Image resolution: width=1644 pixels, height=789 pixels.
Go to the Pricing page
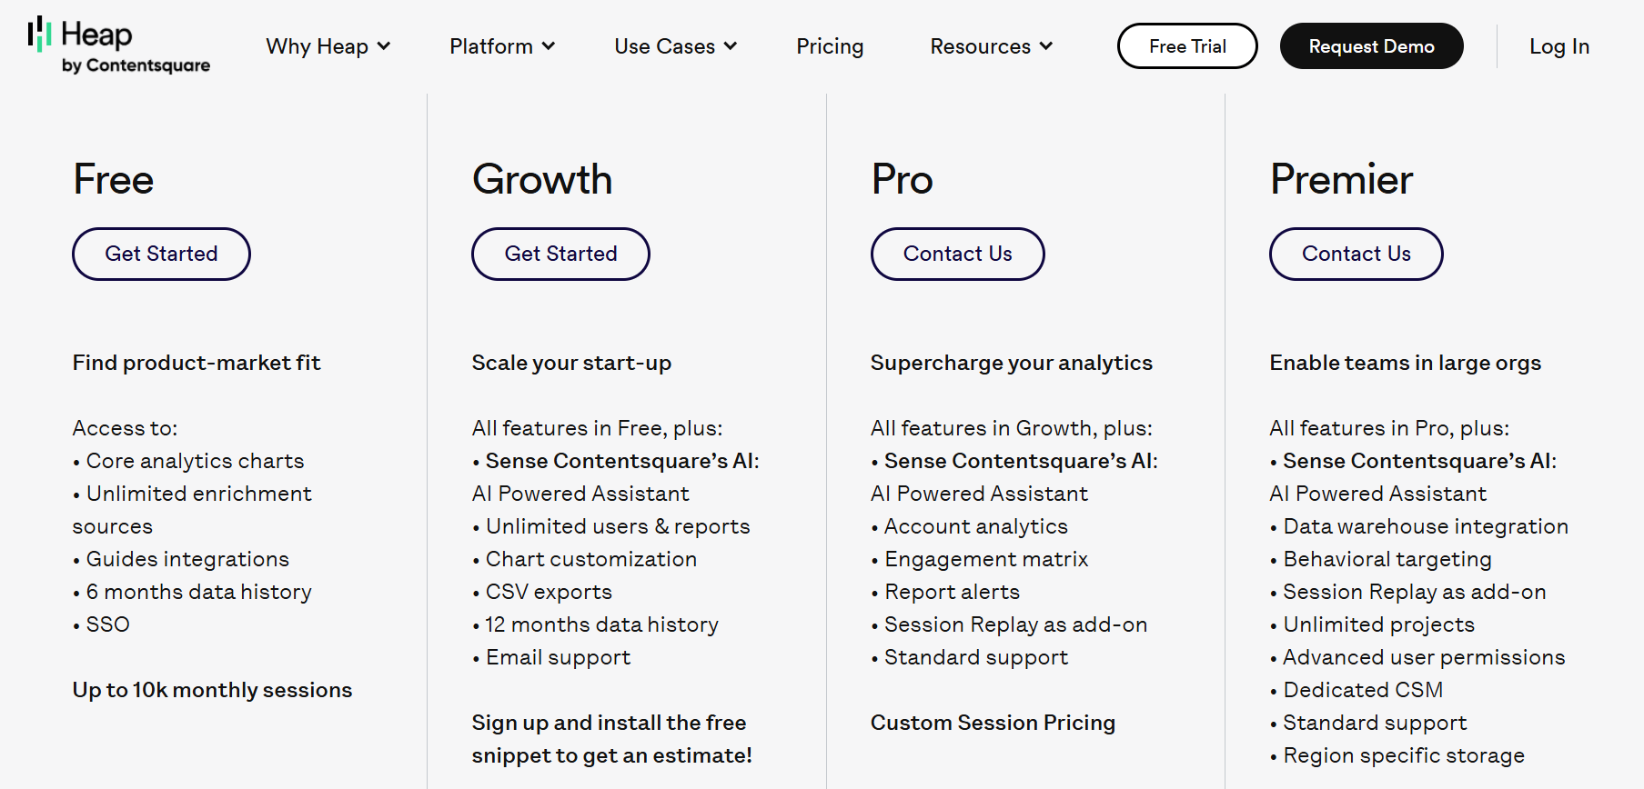pyautogui.click(x=830, y=46)
